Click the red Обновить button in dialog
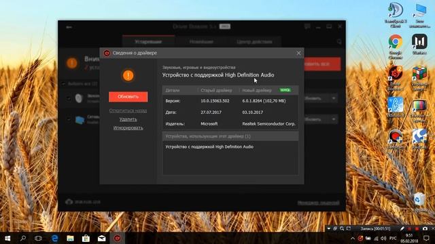The width and height of the screenshot is (435, 244). [x=128, y=96]
